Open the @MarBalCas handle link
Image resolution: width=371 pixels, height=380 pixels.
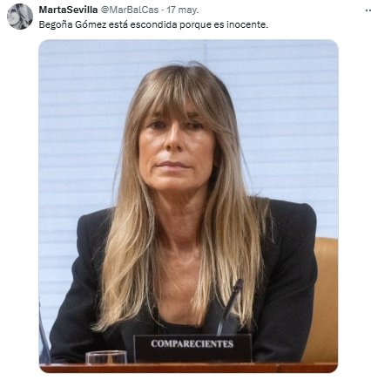click(x=130, y=10)
